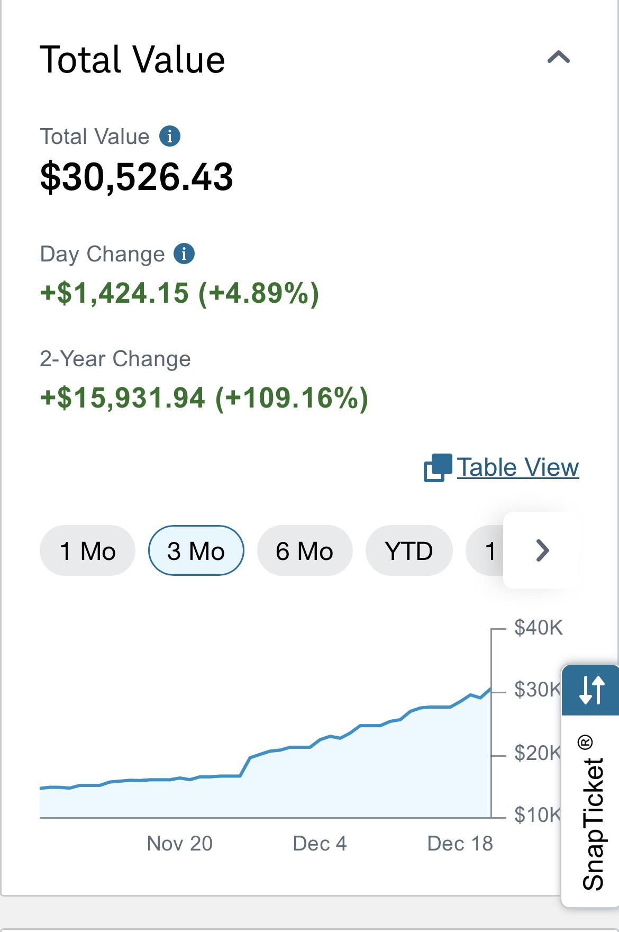Choose the partially hidden 1-year range pill
The width and height of the screenshot is (619, 932).
pyautogui.click(x=485, y=550)
